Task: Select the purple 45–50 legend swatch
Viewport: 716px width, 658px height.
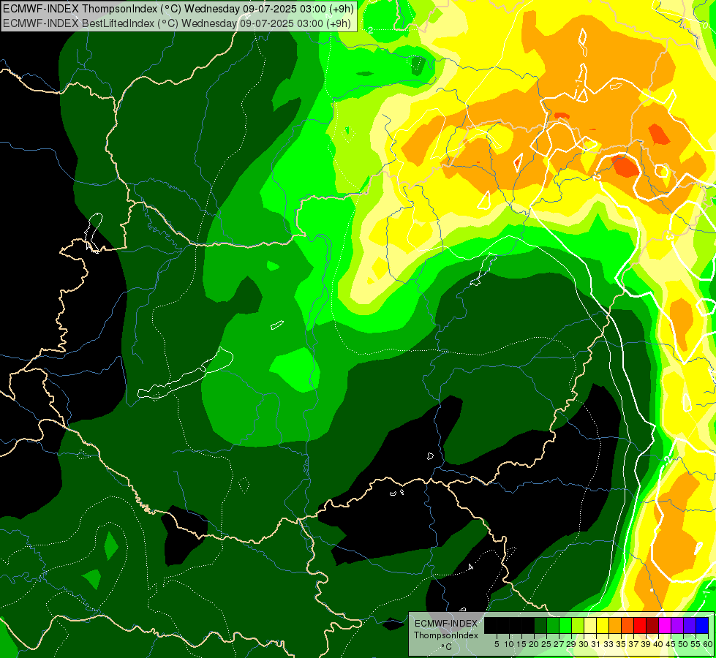Action: pos(677,625)
